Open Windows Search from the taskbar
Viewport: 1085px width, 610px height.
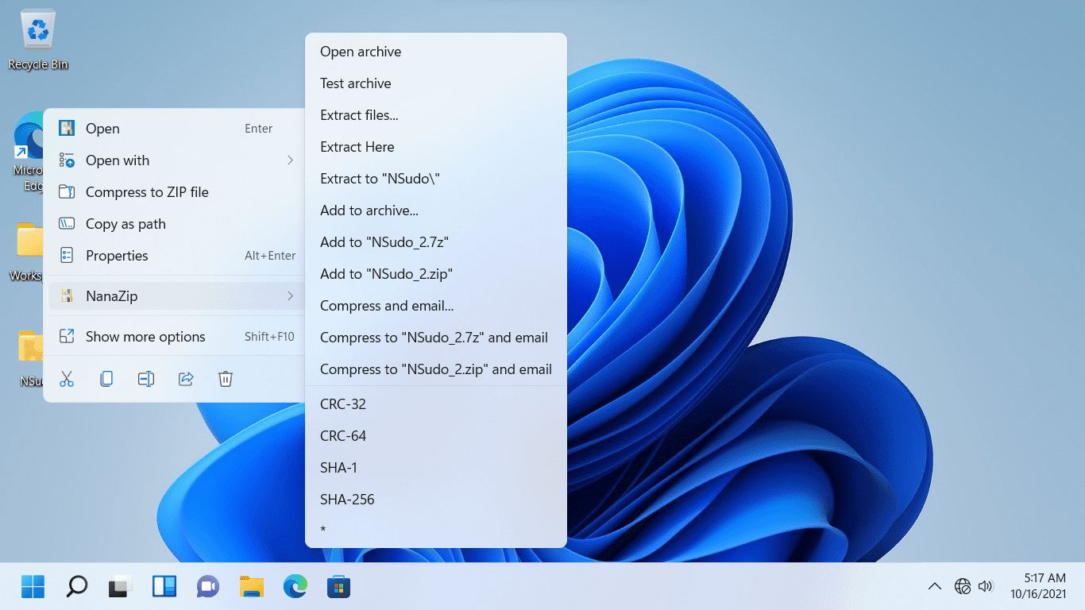click(x=76, y=586)
